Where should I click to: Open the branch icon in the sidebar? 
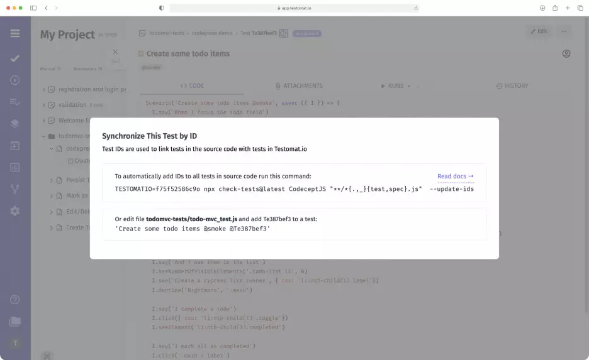pyautogui.click(x=15, y=189)
